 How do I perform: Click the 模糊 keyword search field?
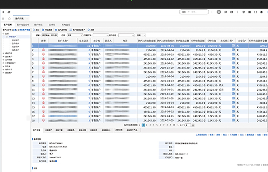click(50, 35)
